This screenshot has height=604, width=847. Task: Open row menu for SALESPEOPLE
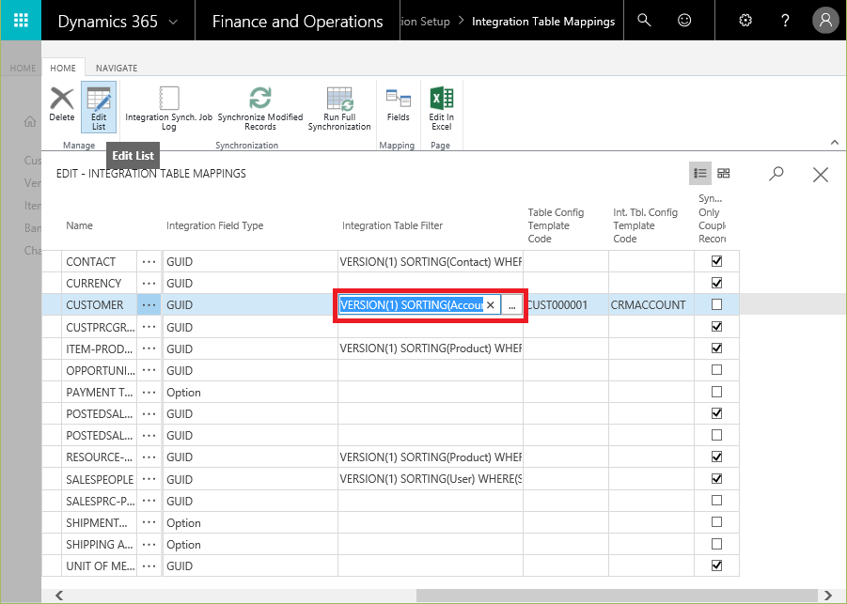(149, 479)
